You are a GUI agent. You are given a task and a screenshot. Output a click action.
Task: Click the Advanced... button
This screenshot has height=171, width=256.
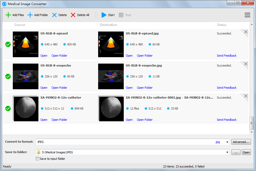click(241, 142)
